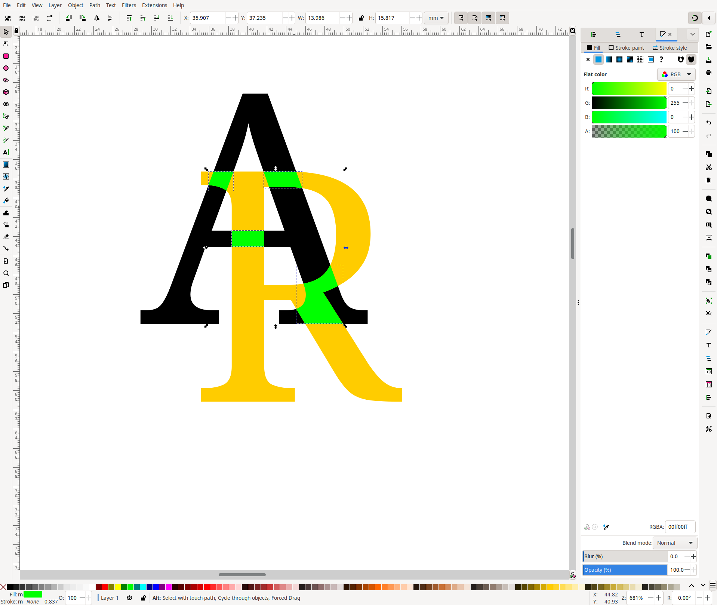This screenshot has height=605, width=717.
Task: Click the pick-color eyedropper near RGBA
Action: [606, 527]
